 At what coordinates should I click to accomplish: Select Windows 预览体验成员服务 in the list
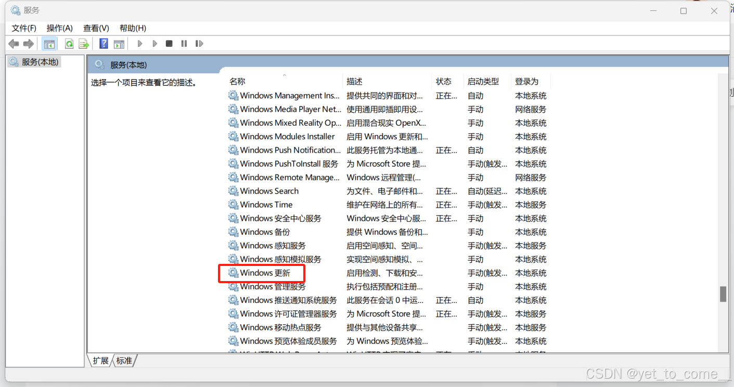tap(289, 341)
